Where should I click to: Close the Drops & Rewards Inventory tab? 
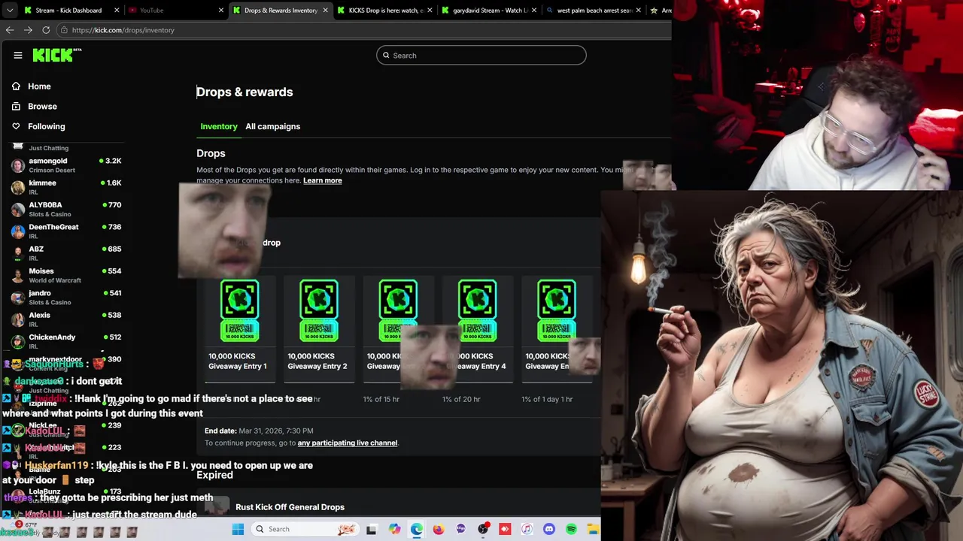point(325,11)
